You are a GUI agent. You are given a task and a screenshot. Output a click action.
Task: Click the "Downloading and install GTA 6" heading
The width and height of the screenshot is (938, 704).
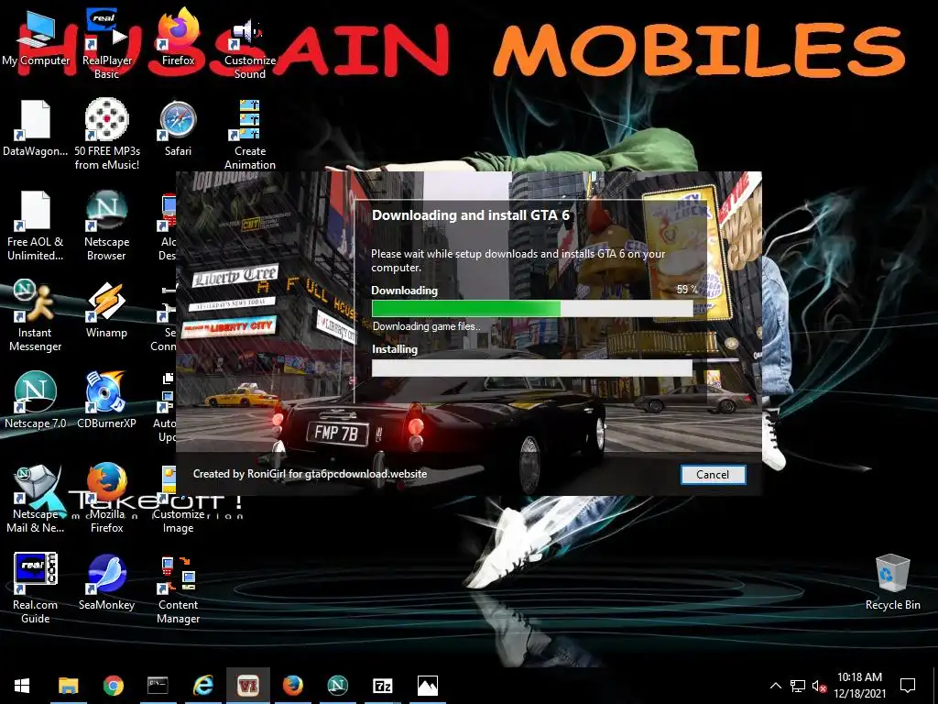click(x=471, y=214)
